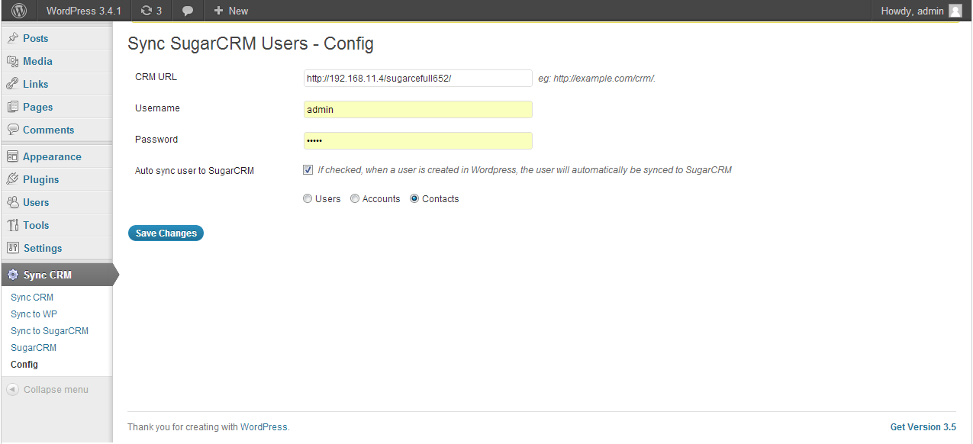Click the Pages icon in sidebar
The image size is (973, 444).
[x=12, y=107]
